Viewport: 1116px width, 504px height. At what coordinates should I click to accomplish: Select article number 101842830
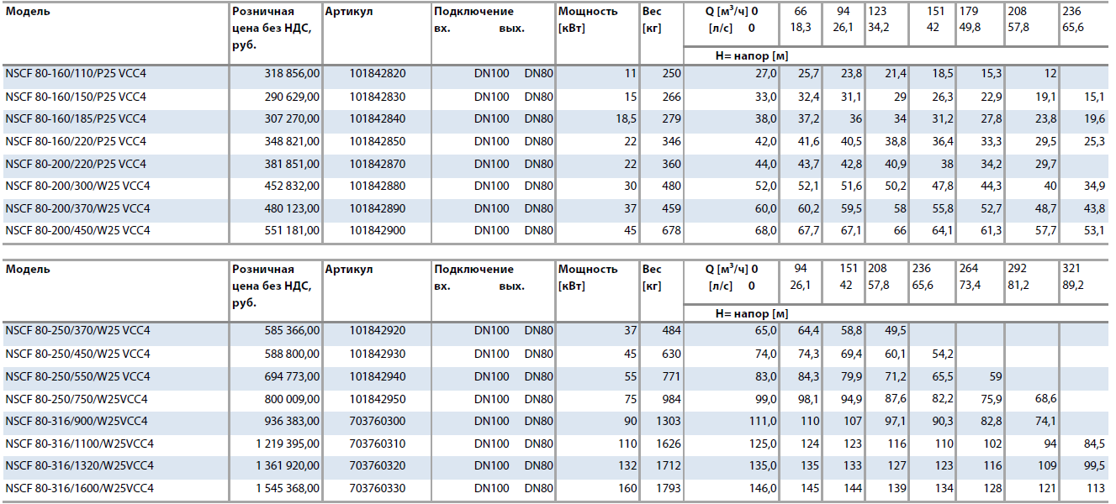click(x=377, y=97)
